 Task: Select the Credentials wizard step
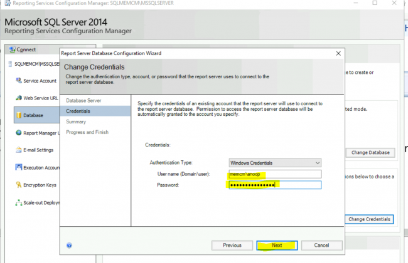(x=95, y=111)
